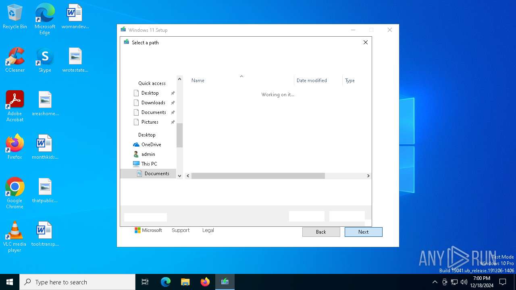Select the areashome image file icon
The image size is (516, 290).
[45, 104]
